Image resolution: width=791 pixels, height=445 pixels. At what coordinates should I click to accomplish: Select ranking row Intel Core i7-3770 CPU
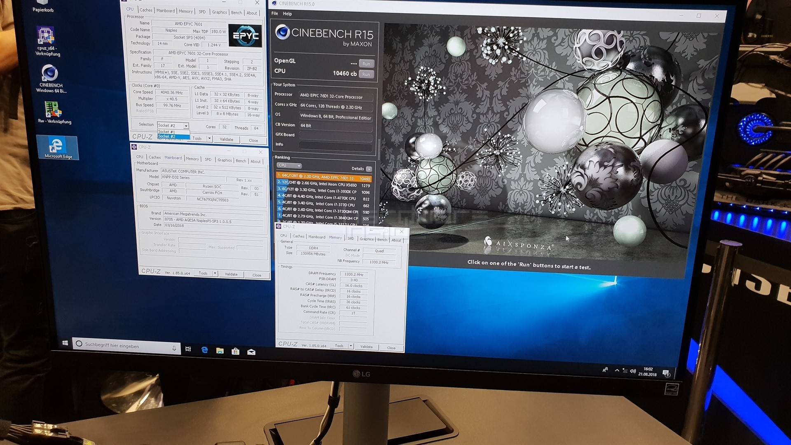324,204
